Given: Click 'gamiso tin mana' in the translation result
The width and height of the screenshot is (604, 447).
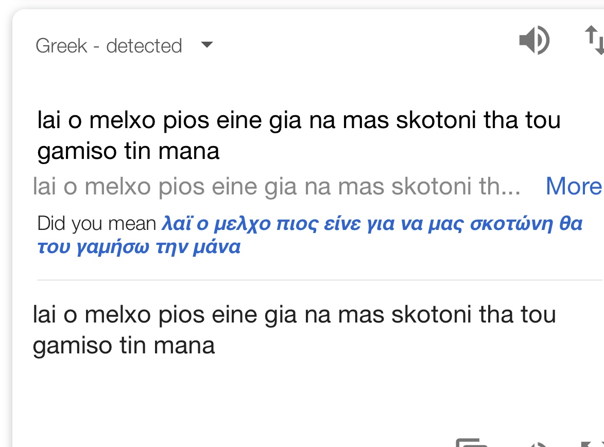Looking at the screenshot, I should [x=124, y=346].
